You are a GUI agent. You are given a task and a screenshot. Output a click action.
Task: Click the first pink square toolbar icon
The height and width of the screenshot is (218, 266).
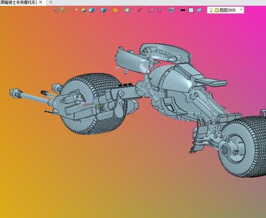click(x=151, y=10)
